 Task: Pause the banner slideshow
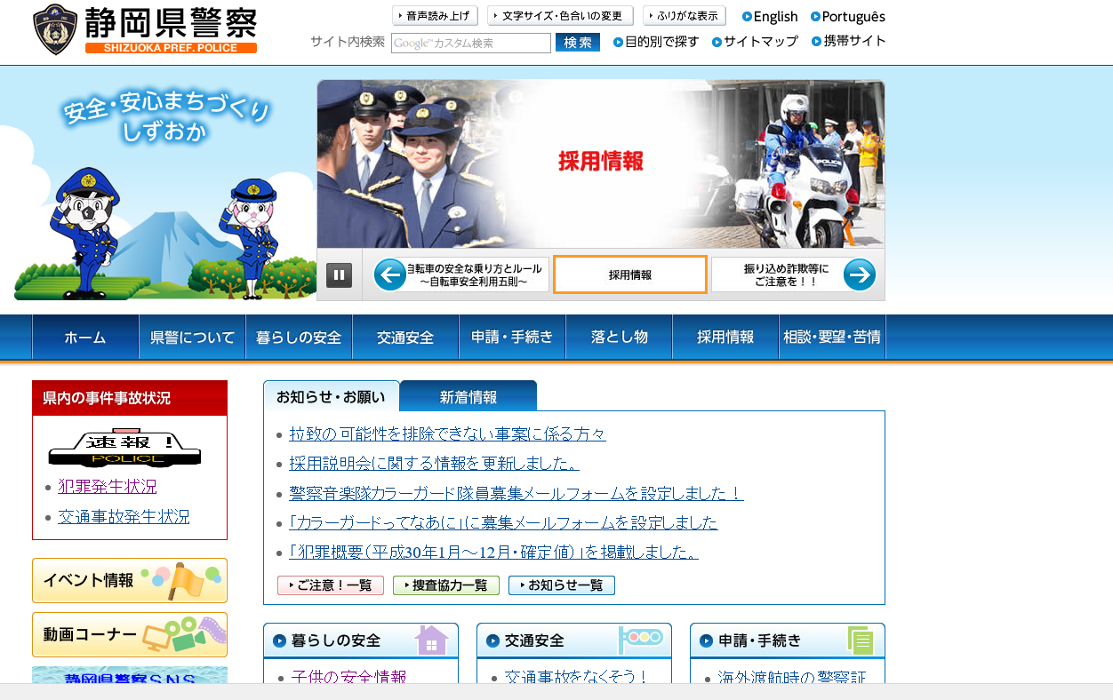click(339, 275)
